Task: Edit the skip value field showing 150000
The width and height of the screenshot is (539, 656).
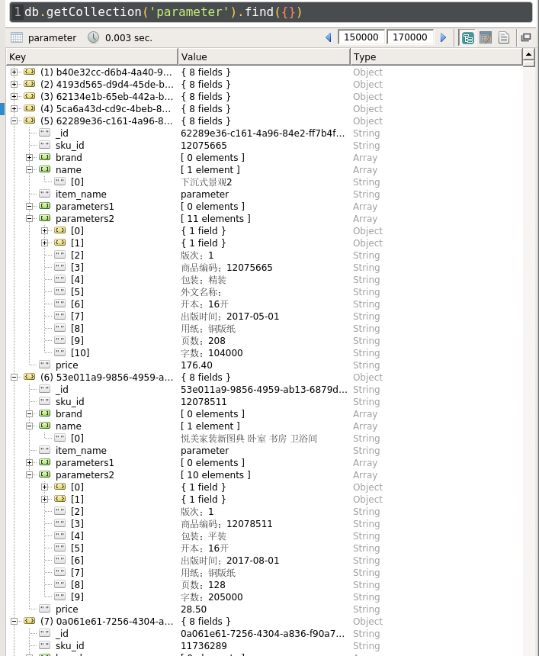Action: click(x=361, y=37)
